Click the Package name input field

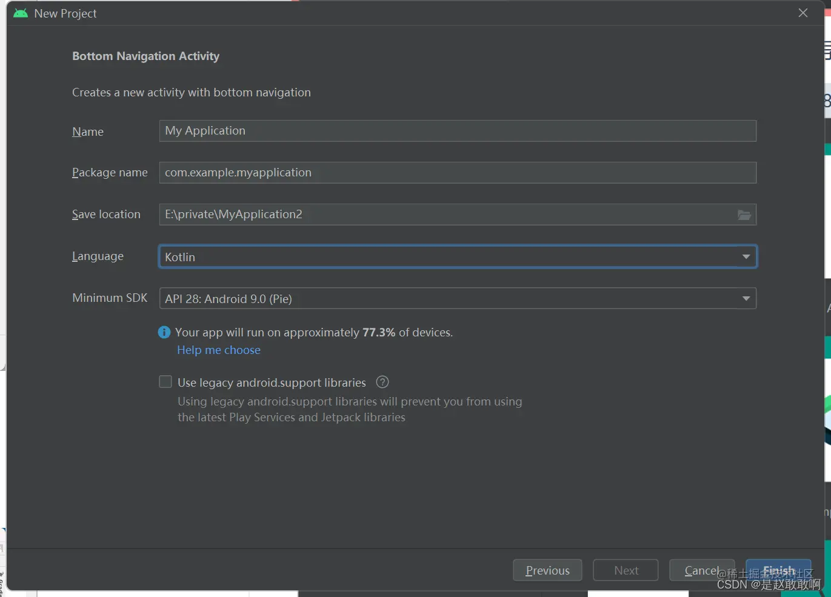point(458,173)
